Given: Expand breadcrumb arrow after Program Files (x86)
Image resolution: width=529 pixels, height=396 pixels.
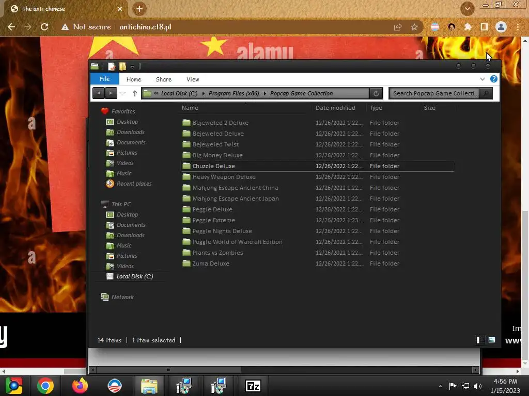Looking at the screenshot, I should (264, 94).
